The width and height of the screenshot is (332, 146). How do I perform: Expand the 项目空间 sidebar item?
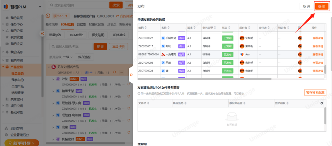point(3,106)
